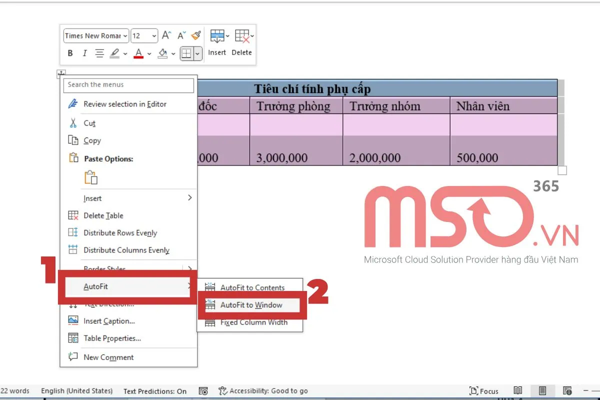Click the Shading bucket icon
The width and height of the screenshot is (600, 400).
point(163,53)
